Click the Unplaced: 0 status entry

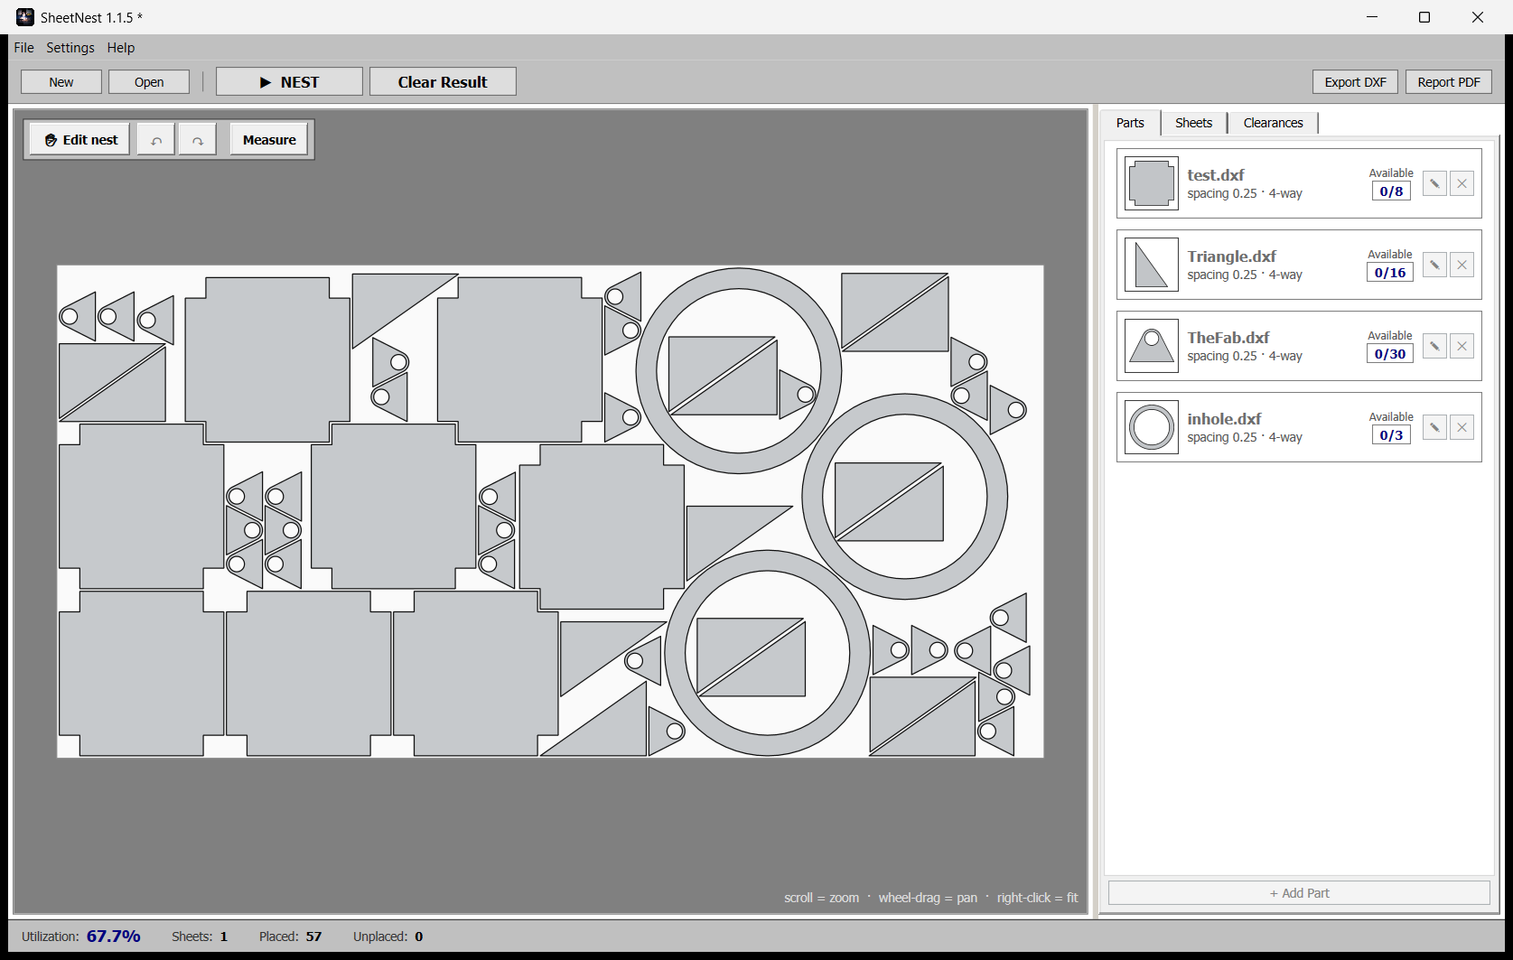388,937
